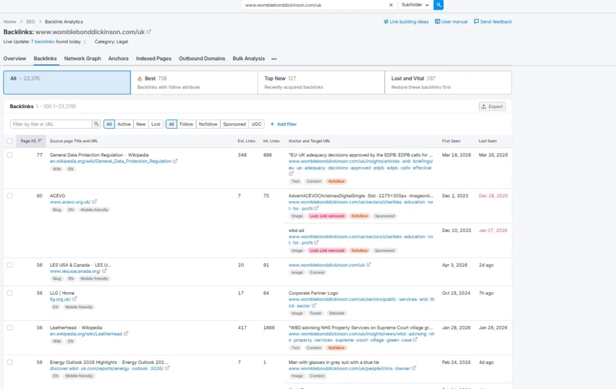Go to Home breadcrumb
Viewport: 616px width, 389px height.
click(10, 22)
